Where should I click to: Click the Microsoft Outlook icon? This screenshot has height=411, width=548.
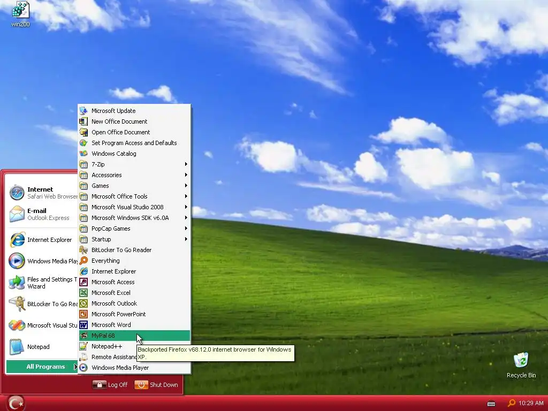pos(83,303)
